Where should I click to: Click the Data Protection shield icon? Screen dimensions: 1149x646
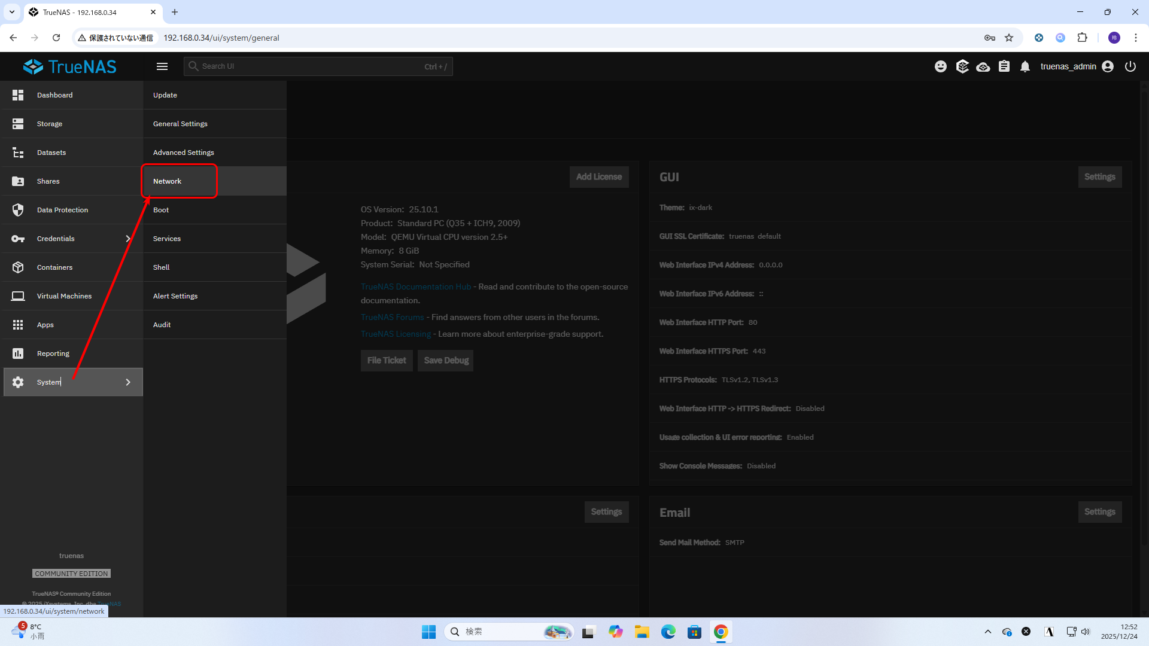click(x=18, y=210)
